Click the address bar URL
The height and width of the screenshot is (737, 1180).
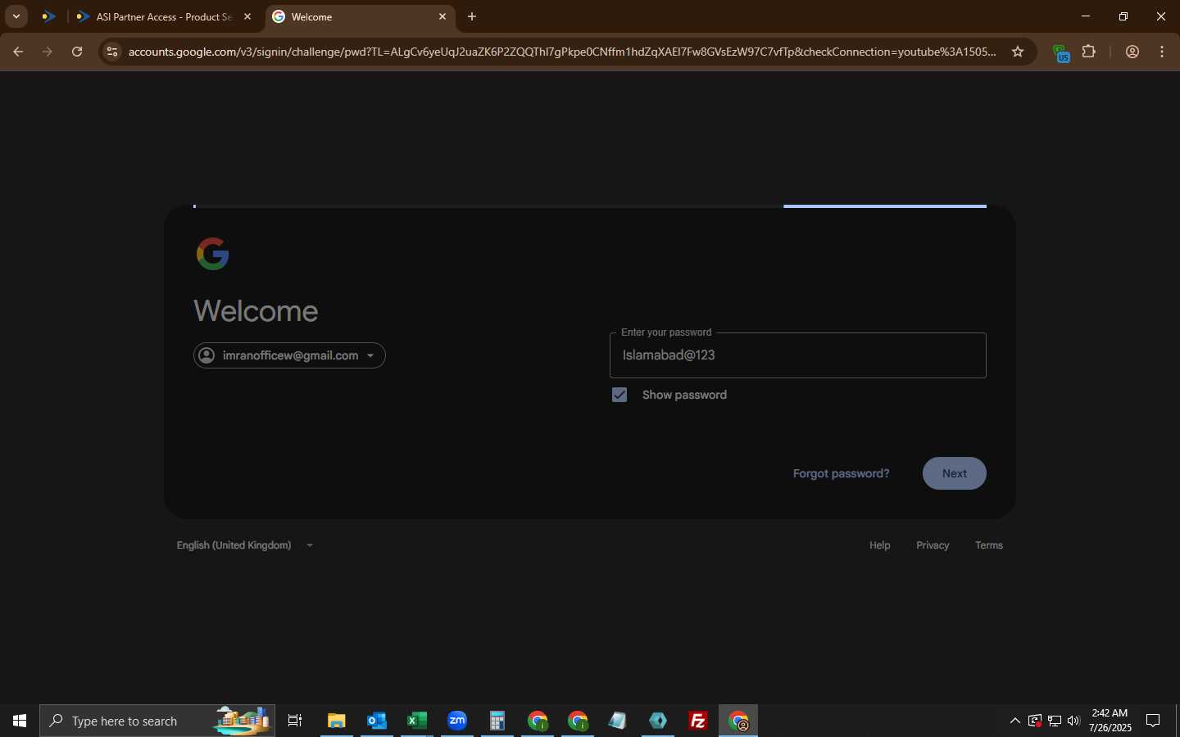click(x=562, y=52)
